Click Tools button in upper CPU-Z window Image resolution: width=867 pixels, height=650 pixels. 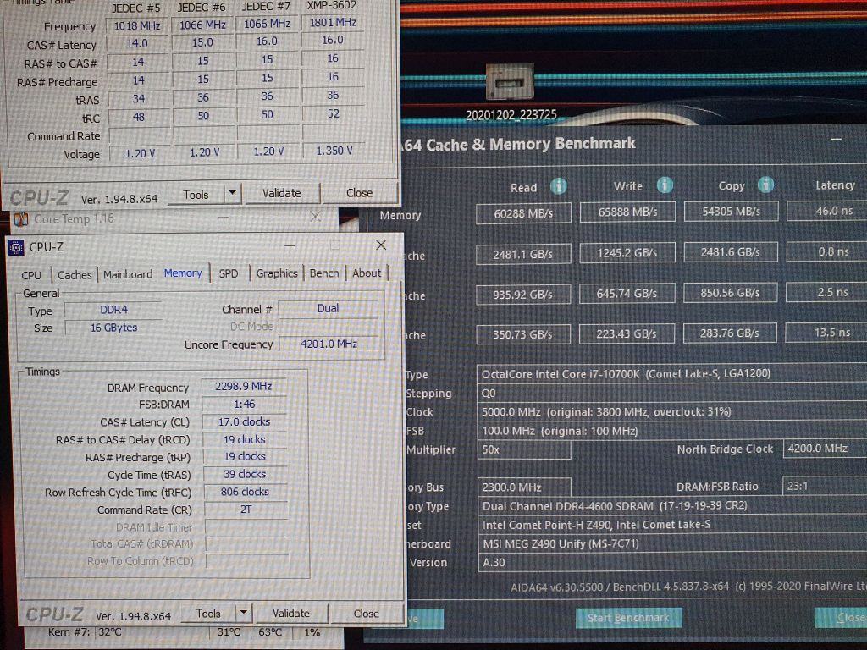196,195
